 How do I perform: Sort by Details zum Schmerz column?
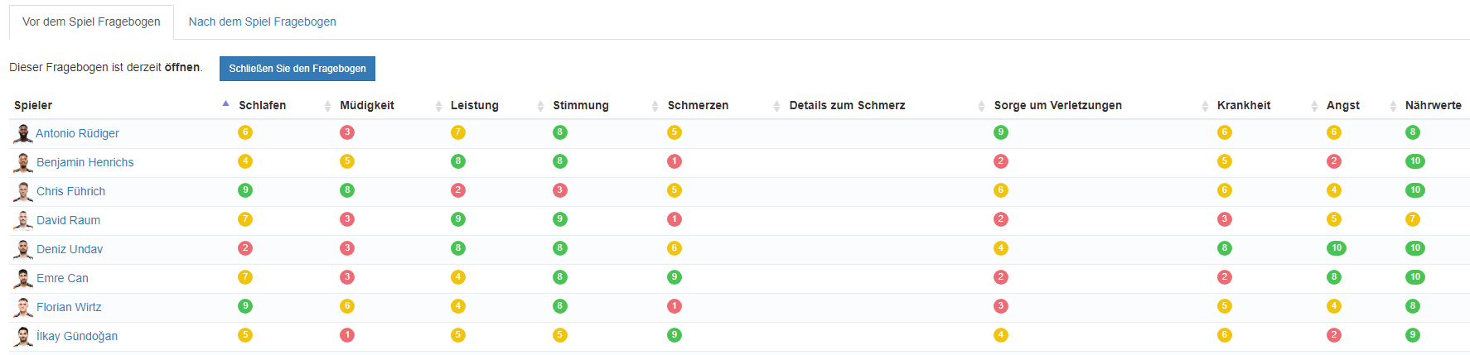point(847,105)
